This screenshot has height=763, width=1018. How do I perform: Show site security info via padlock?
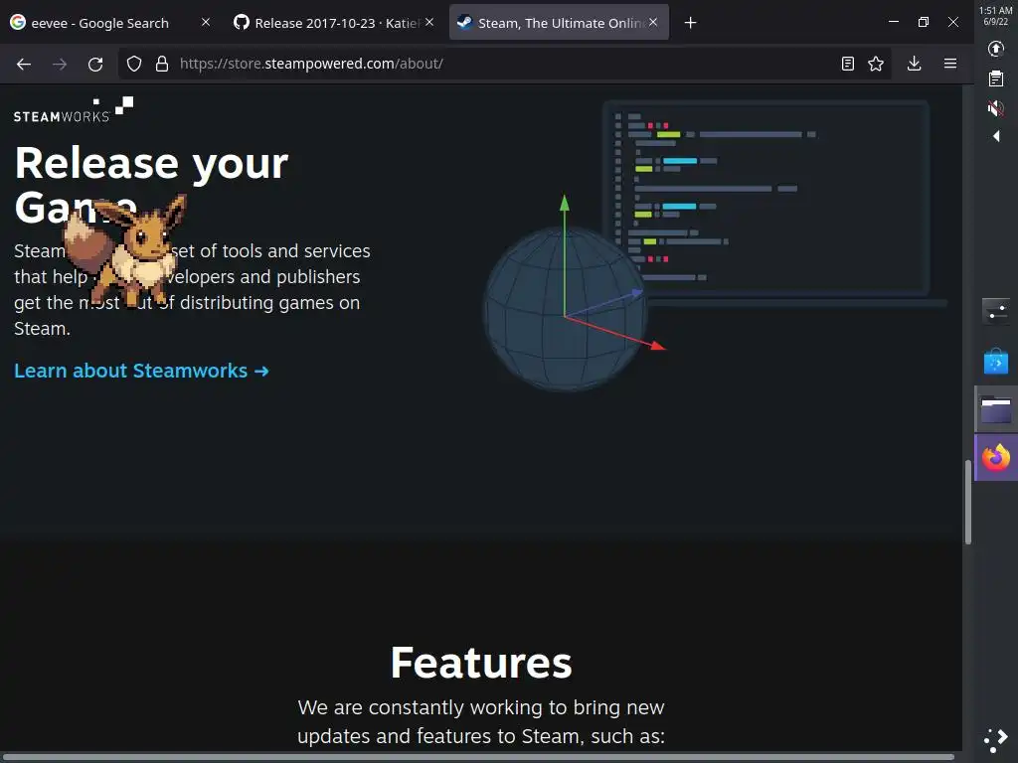pos(162,64)
